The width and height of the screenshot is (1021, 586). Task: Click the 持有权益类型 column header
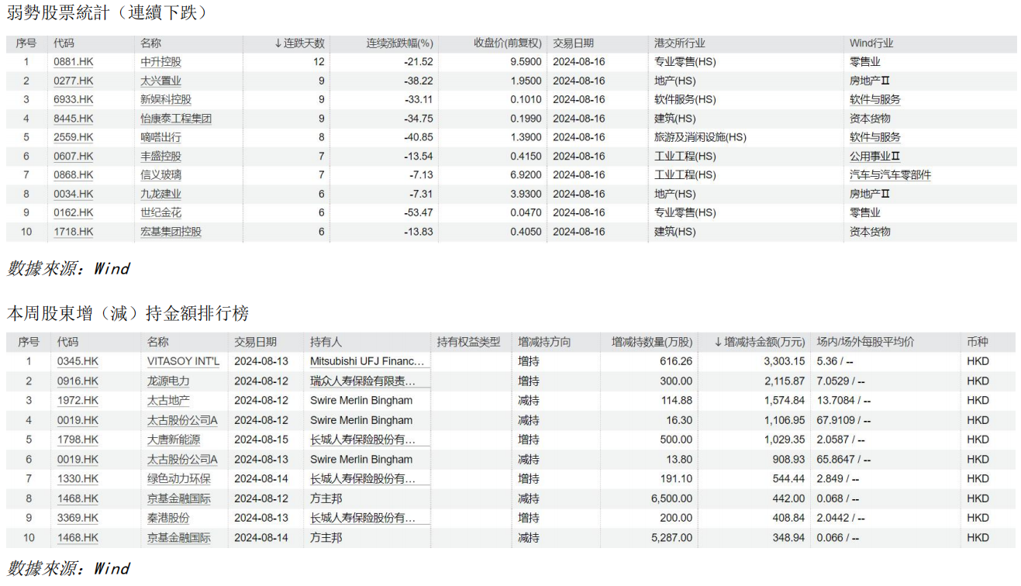(468, 342)
